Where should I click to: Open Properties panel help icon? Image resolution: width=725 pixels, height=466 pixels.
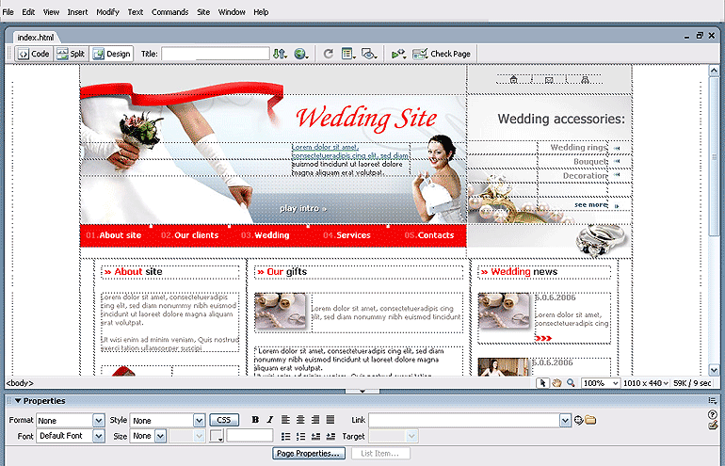pos(713,414)
